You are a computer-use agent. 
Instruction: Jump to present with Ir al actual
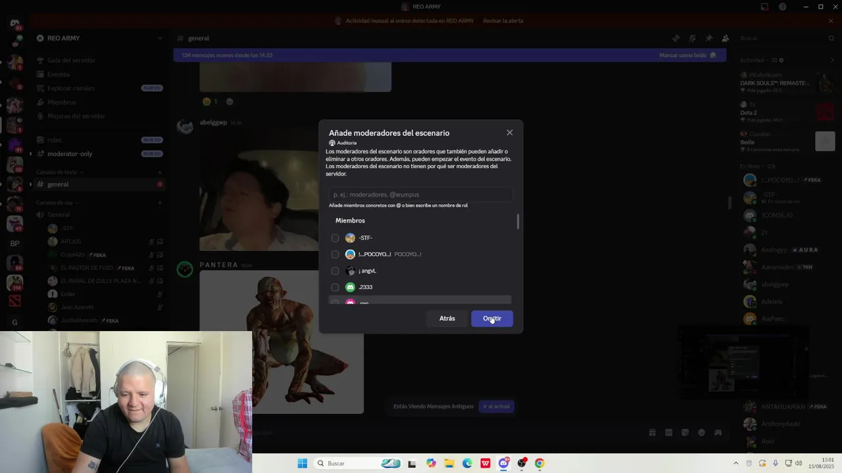point(497,407)
